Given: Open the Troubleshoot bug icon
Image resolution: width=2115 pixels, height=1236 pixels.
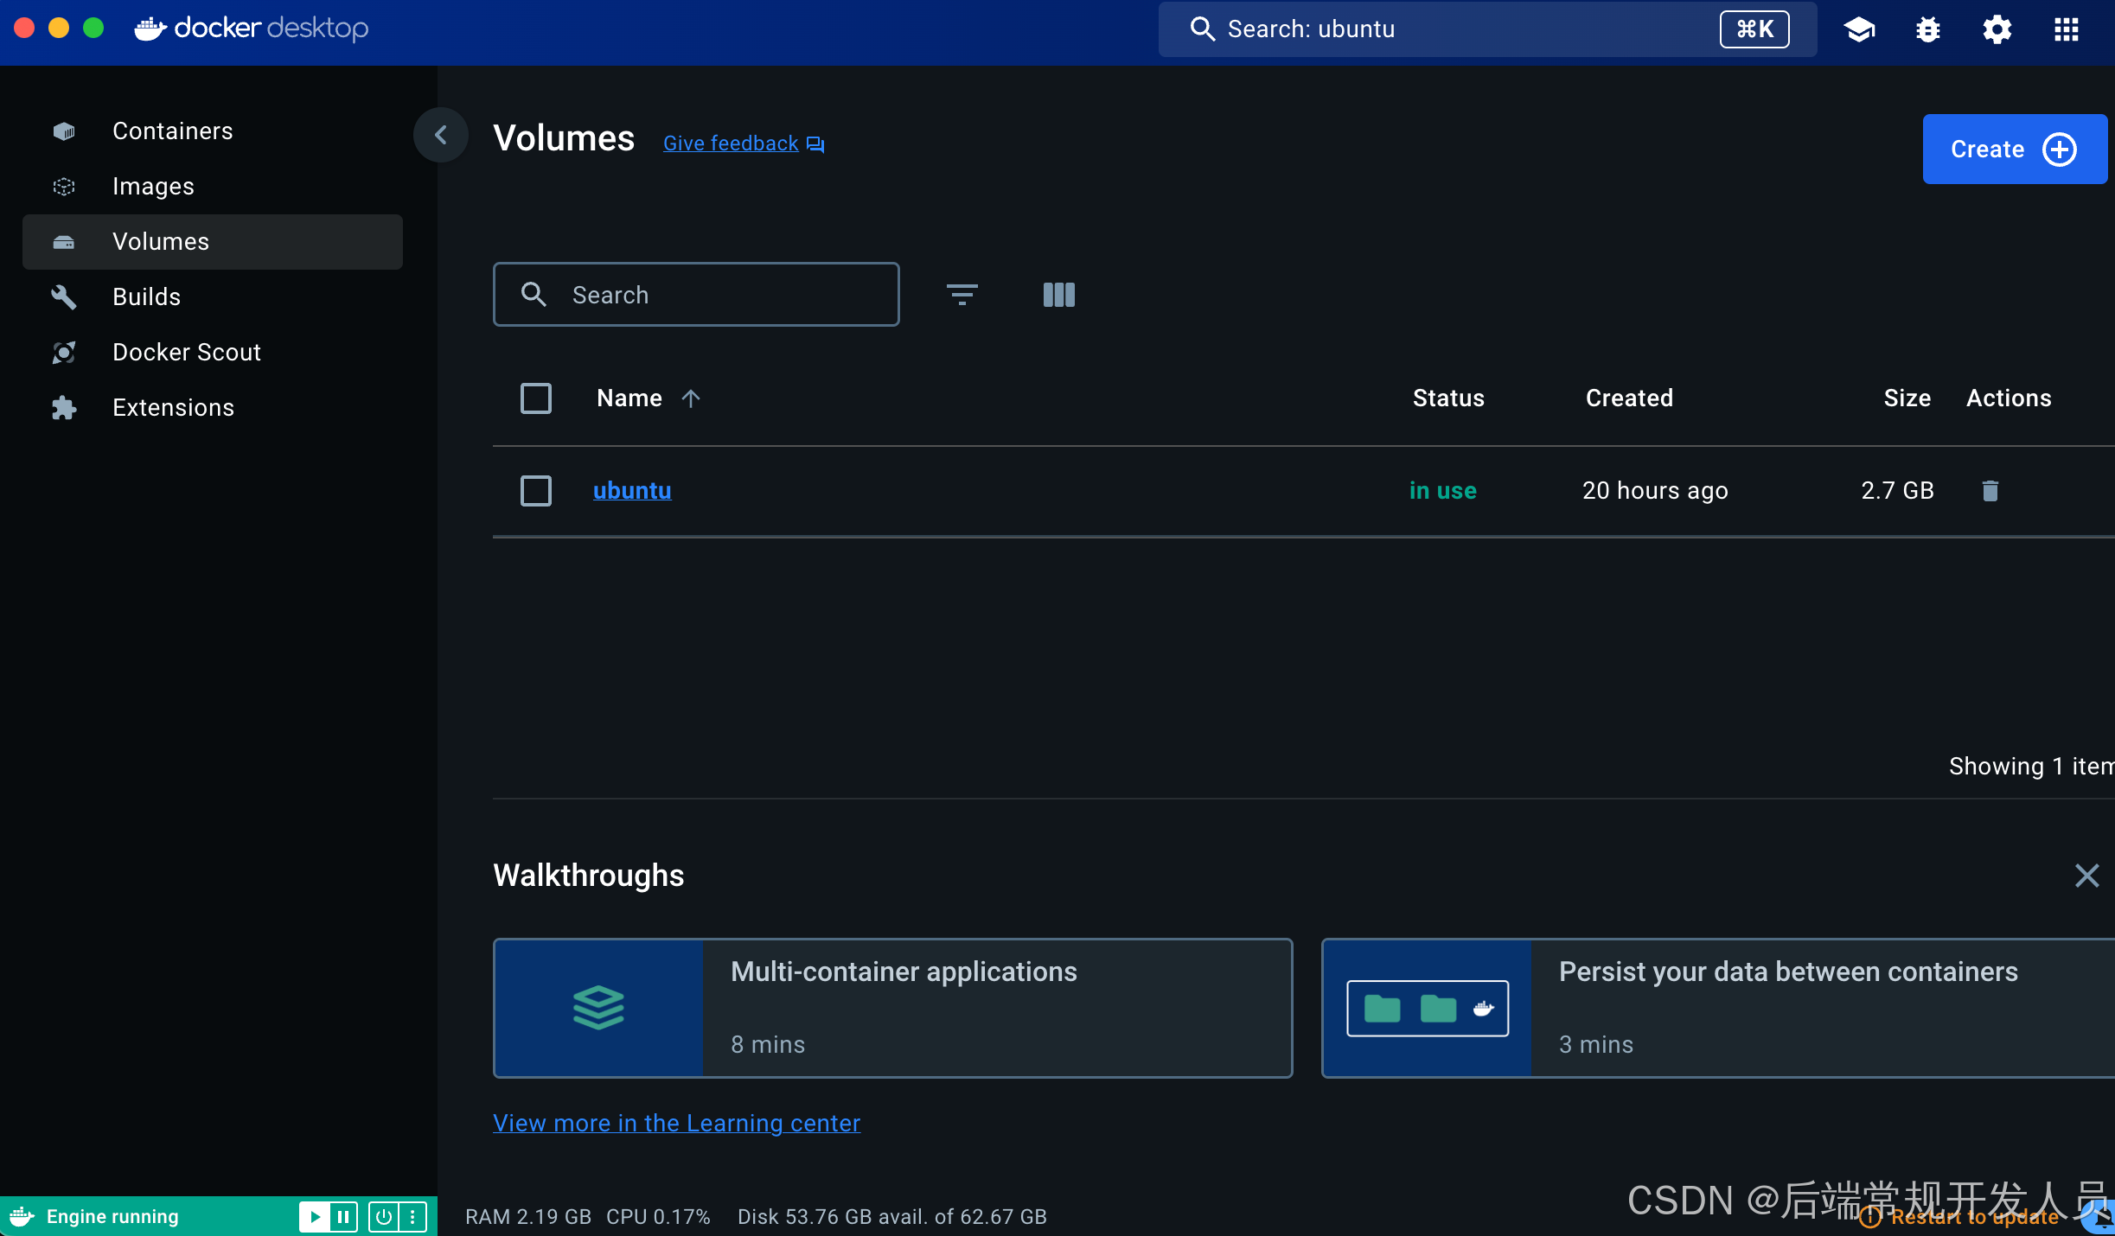Looking at the screenshot, I should (1928, 29).
